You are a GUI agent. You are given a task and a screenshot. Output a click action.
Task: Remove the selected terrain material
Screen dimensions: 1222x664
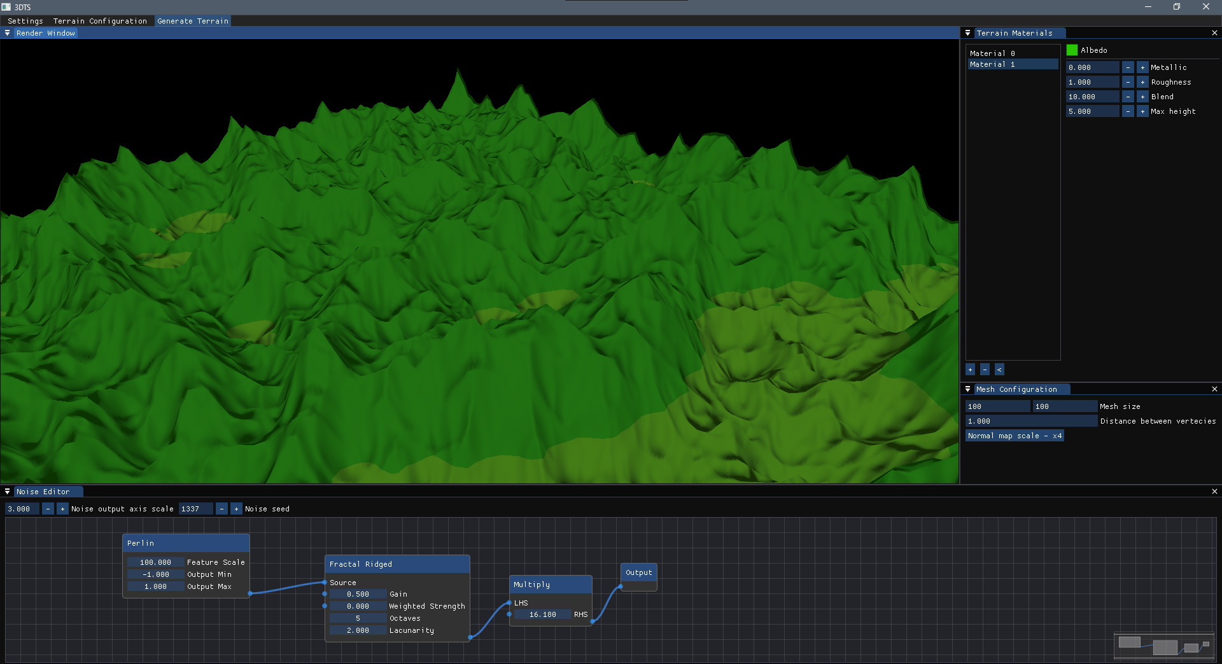tap(985, 370)
